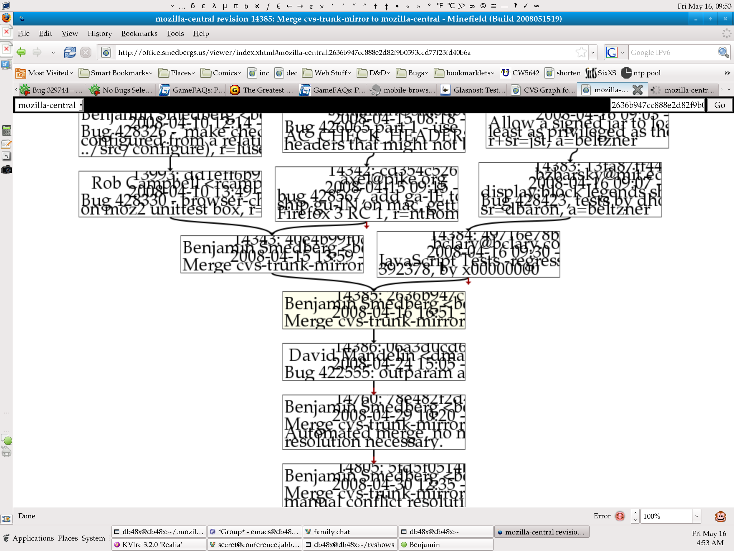Switch to the Glasnost: Test tab

click(472, 90)
